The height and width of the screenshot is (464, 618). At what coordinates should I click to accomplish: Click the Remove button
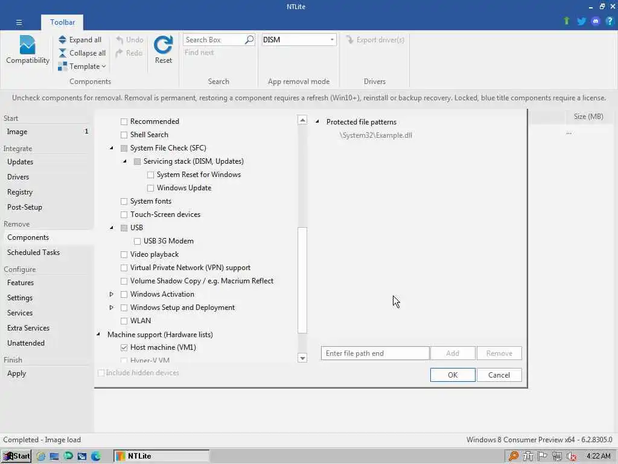coord(499,353)
